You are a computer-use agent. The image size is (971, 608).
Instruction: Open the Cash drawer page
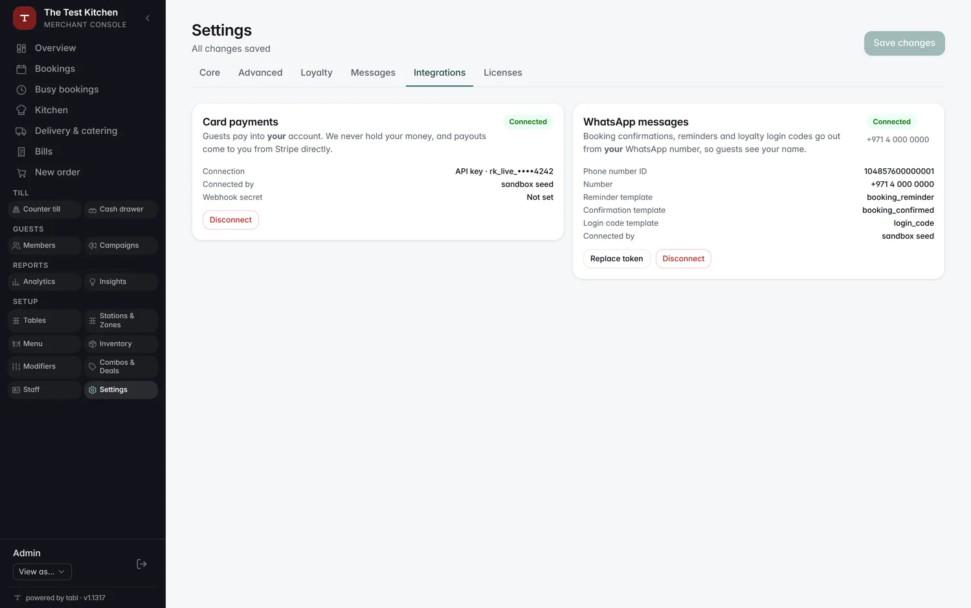(121, 210)
